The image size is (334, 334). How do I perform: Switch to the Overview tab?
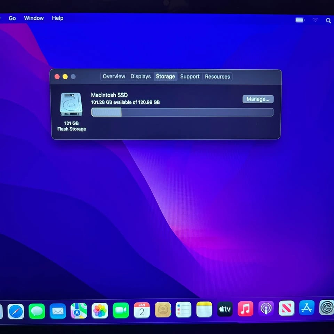point(114,77)
